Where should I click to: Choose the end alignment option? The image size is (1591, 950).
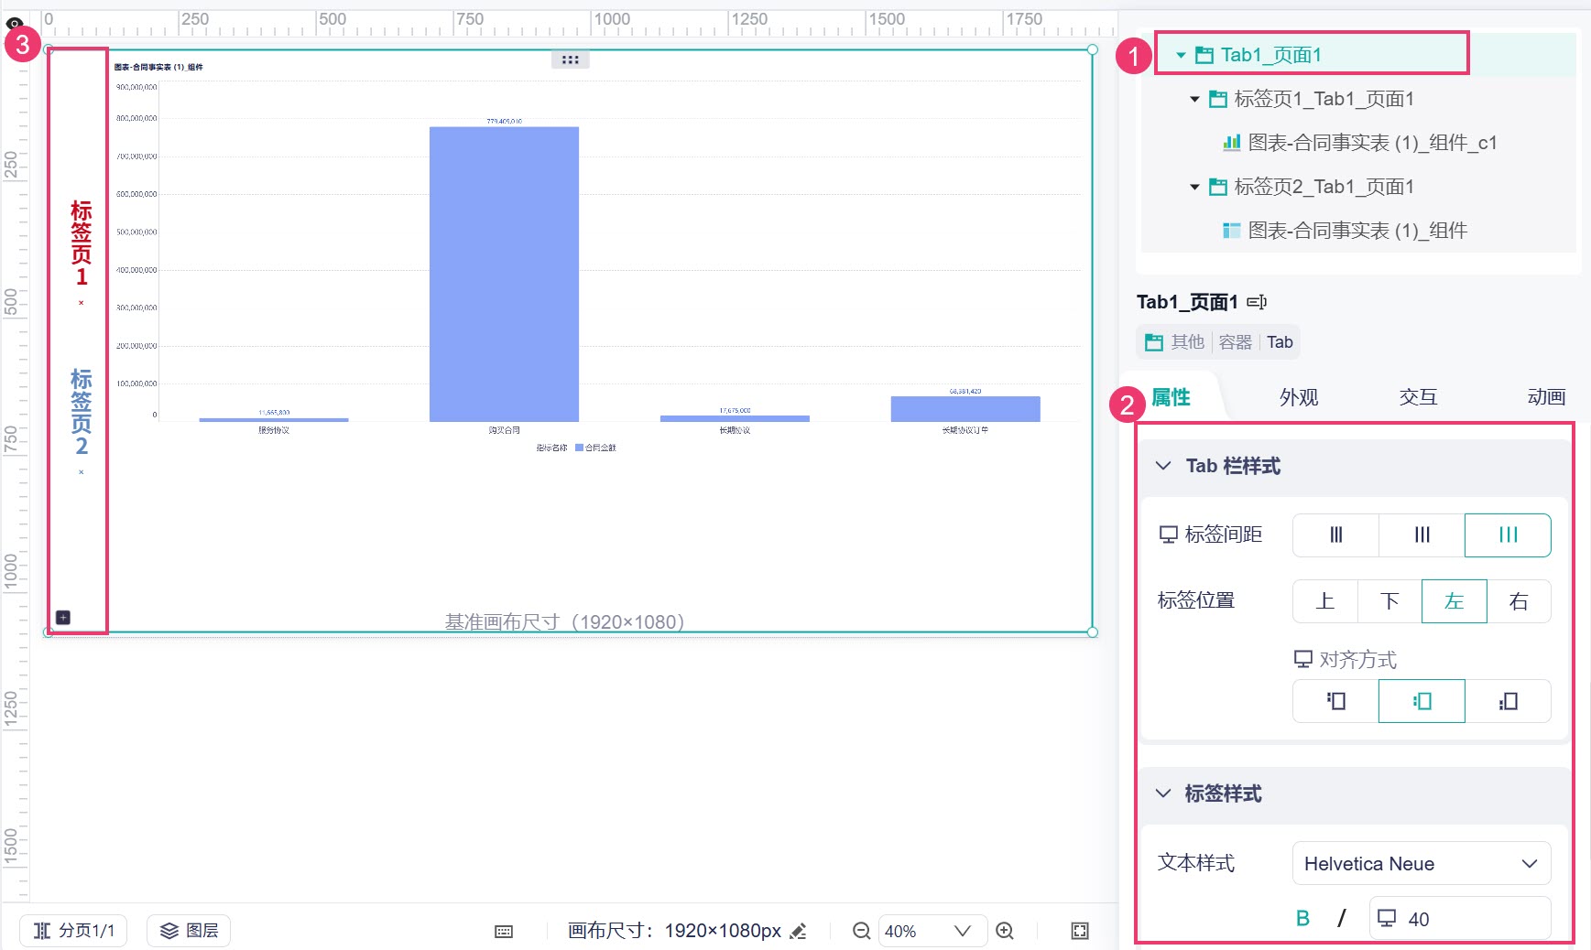[1508, 701]
